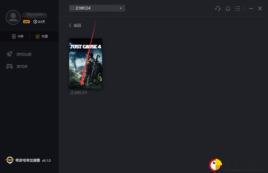The image size is (268, 173).
Task: Click the blurred username
Action: coord(35,15)
